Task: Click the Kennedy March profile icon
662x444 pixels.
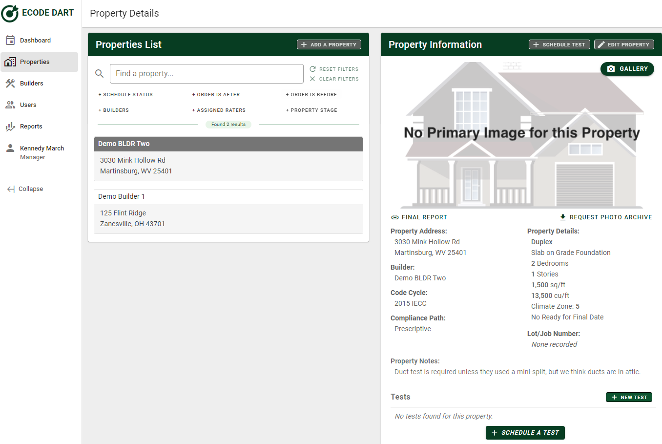Action: (10, 148)
